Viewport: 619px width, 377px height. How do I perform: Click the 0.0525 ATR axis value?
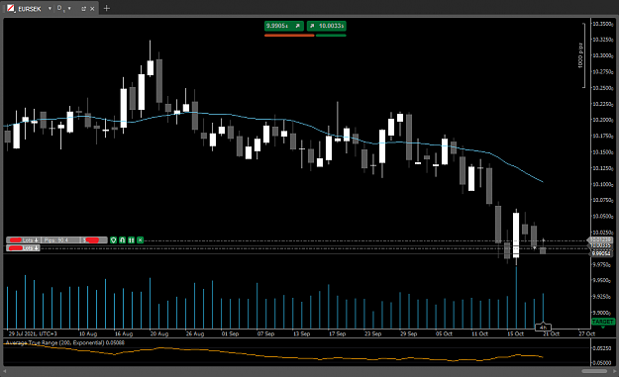tap(601, 348)
